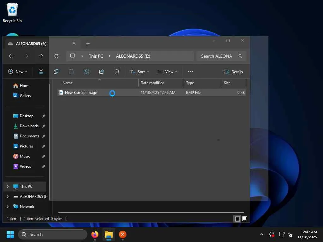Switch to details list view in status bar
This screenshot has width=323, height=242.
click(238, 219)
